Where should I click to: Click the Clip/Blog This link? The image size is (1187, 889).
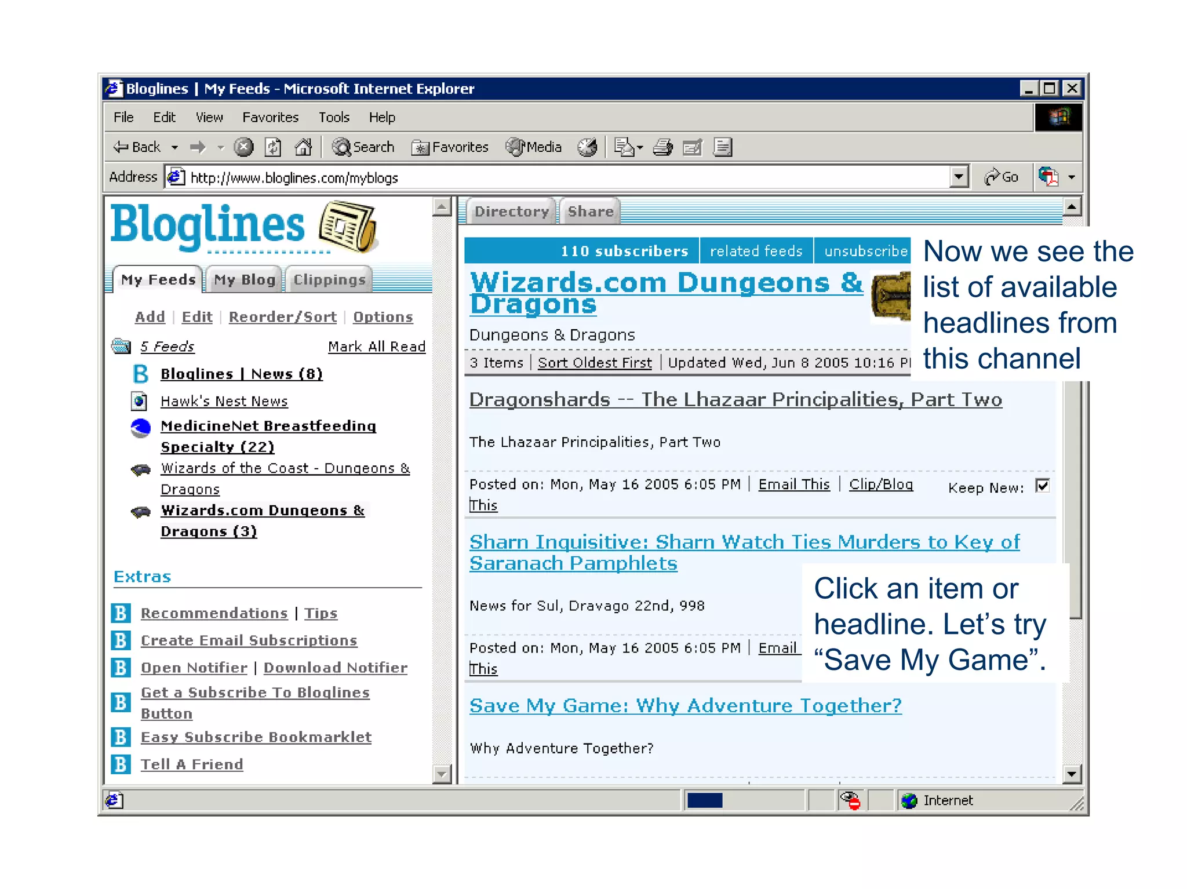pyautogui.click(x=881, y=484)
